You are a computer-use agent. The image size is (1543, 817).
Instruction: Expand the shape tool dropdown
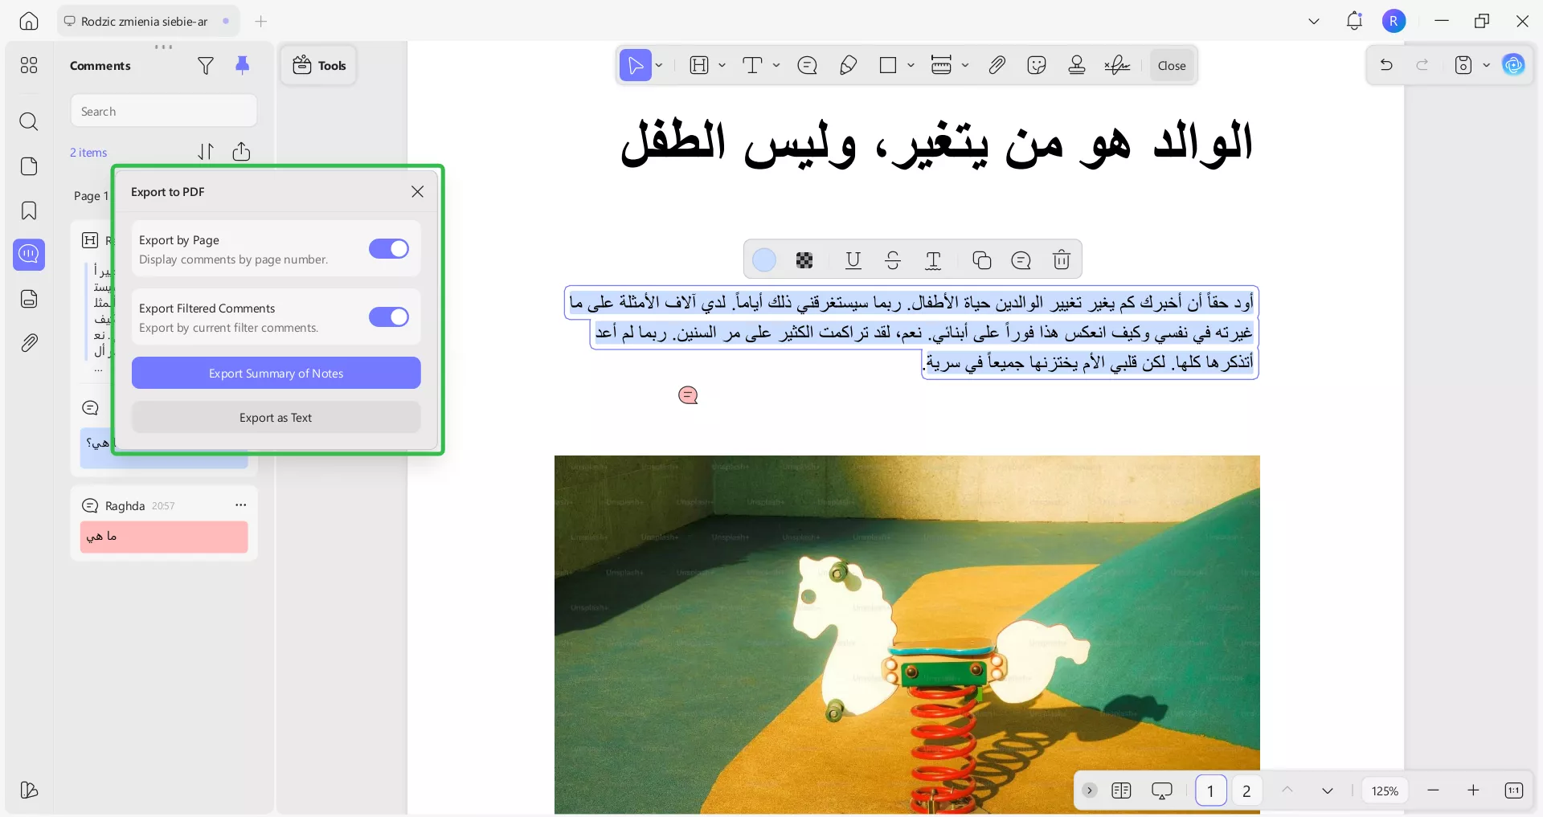pyautogui.click(x=911, y=66)
